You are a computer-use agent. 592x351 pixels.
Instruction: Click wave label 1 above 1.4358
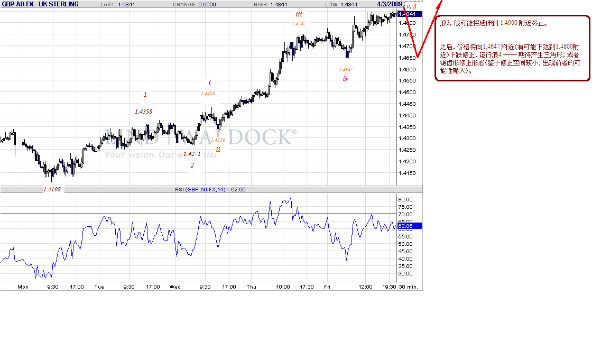click(145, 94)
